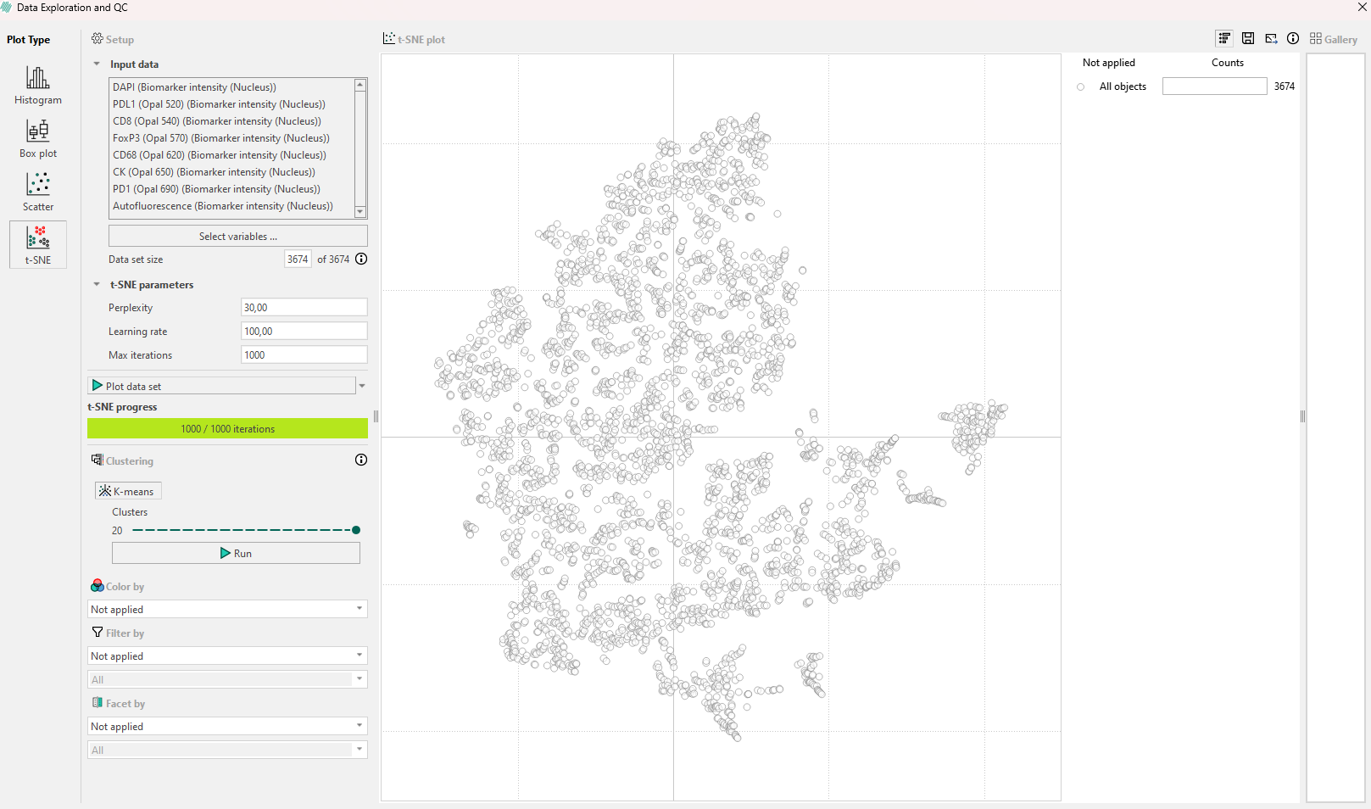Click info icon next to data set size
Viewport: 1371px width, 809px height.
(x=361, y=259)
